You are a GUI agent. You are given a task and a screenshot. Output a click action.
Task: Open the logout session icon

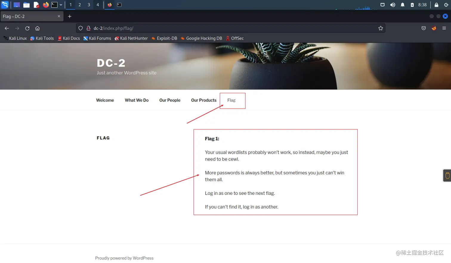click(446, 5)
